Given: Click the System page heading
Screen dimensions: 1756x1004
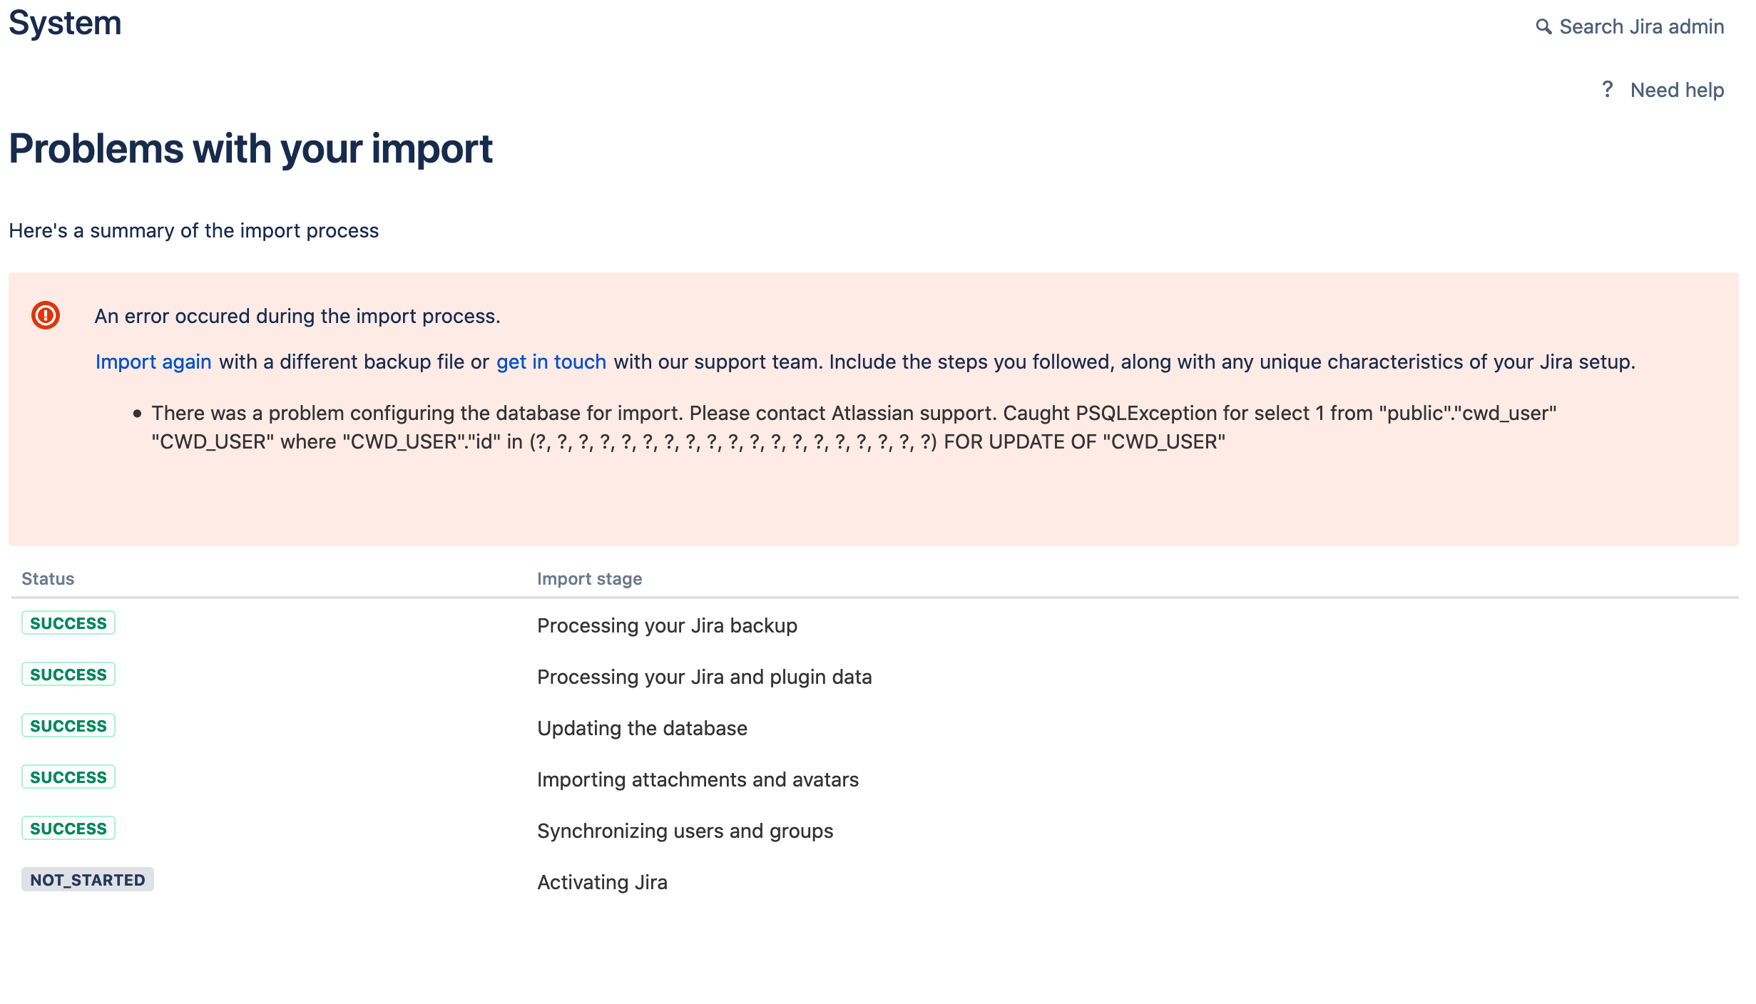Looking at the screenshot, I should coord(65,23).
